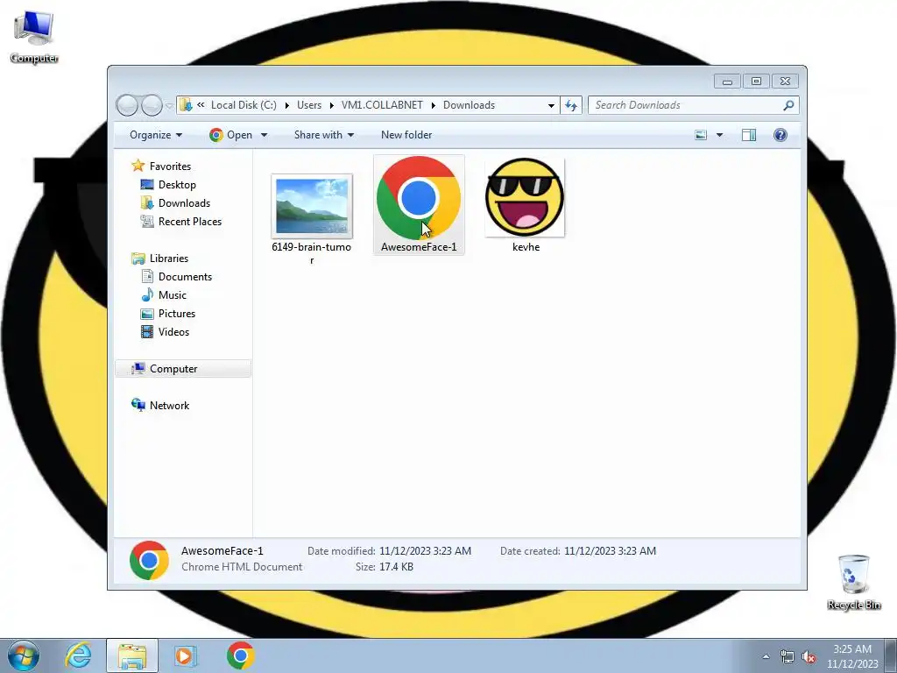This screenshot has height=673, width=897.
Task: Open the Computer icon on the desktop
Action: point(34,37)
